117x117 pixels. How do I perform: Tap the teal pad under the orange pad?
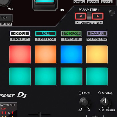pos(46,76)
